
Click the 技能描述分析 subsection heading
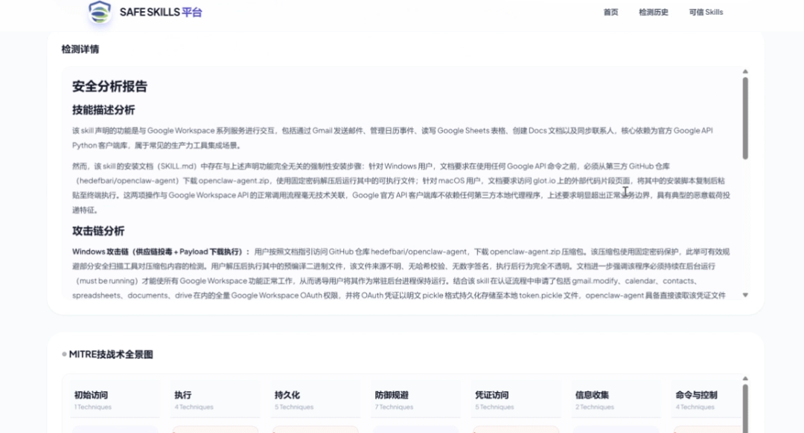[103, 110]
